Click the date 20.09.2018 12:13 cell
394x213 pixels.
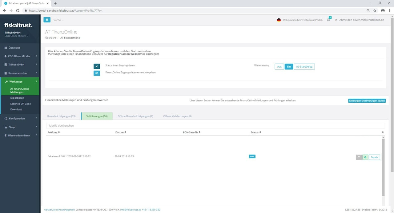coord(124,156)
